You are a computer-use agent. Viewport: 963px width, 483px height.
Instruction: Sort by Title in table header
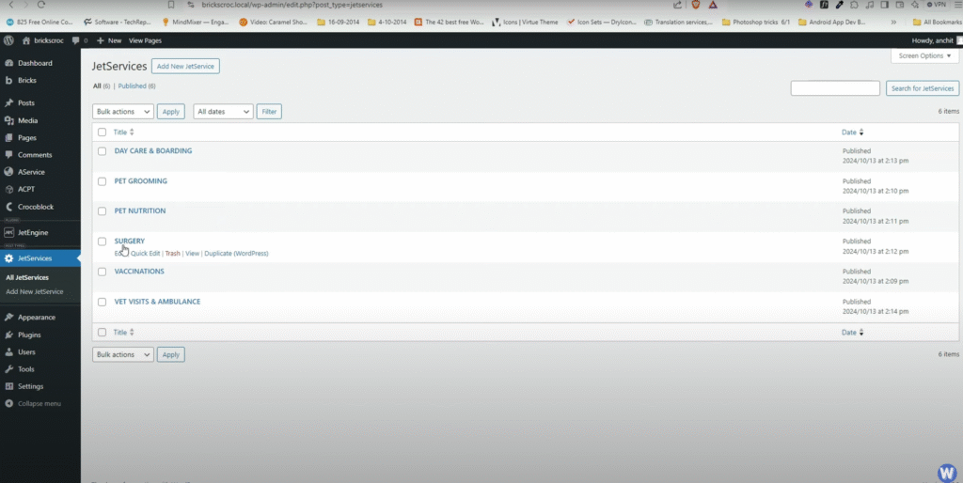pyautogui.click(x=123, y=132)
